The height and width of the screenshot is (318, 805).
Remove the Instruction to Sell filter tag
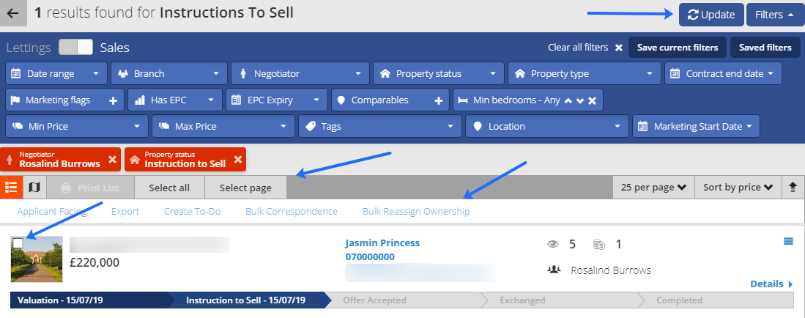point(238,160)
